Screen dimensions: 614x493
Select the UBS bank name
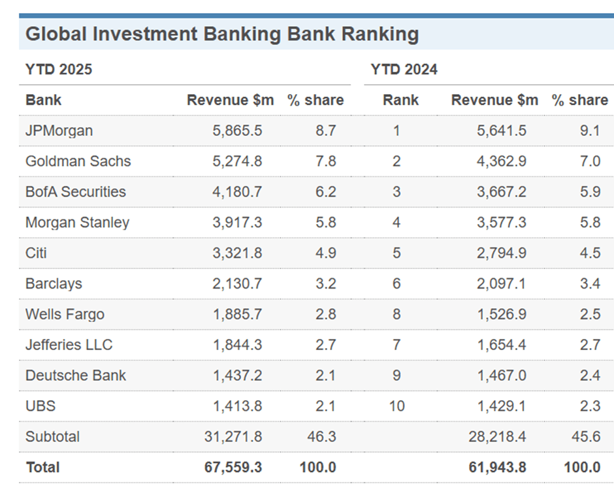point(40,406)
